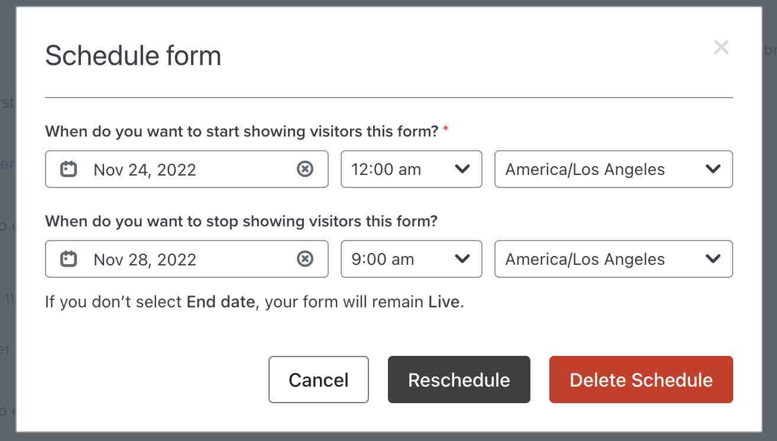Click the Reschedule button

coord(459,380)
